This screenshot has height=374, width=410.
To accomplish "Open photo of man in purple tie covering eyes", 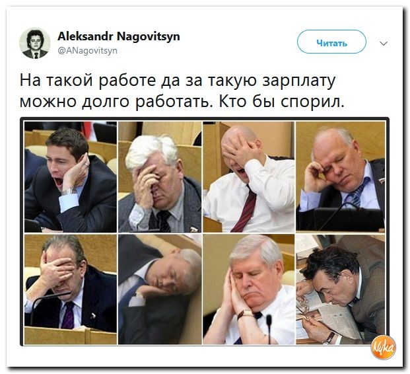I will coord(71,289).
